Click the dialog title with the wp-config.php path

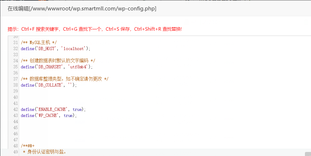(82, 9)
